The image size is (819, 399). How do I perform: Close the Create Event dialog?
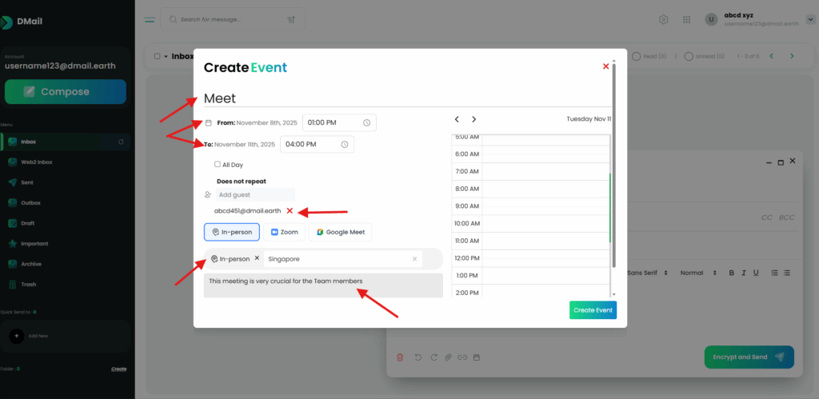(605, 66)
